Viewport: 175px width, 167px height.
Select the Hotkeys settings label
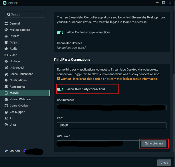15,61
